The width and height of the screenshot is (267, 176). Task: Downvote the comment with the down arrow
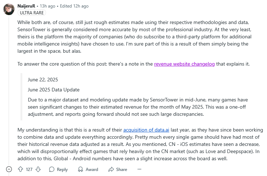pos(38,169)
